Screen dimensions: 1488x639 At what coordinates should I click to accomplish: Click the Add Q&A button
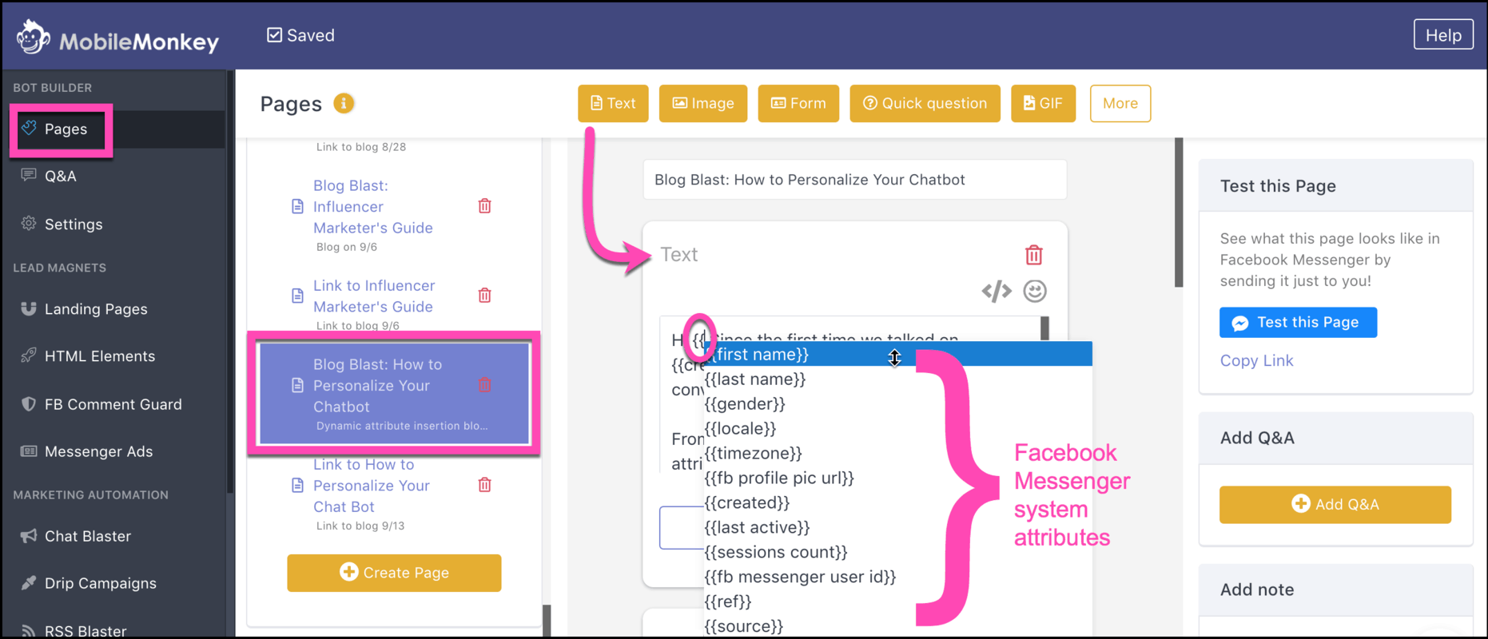pos(1335,505)
